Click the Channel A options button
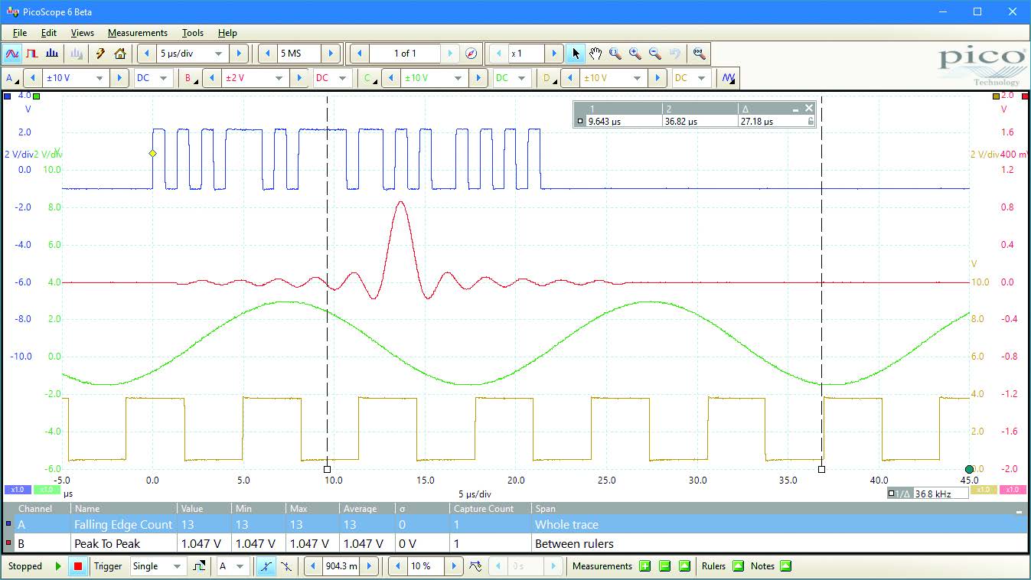The image size is (1031, 580). click(x=11, y=78)
